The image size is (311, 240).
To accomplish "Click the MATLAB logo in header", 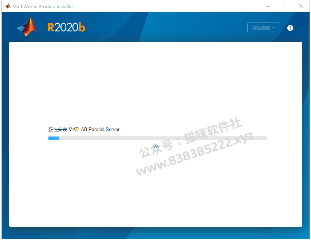I will (x=27, y=27).
